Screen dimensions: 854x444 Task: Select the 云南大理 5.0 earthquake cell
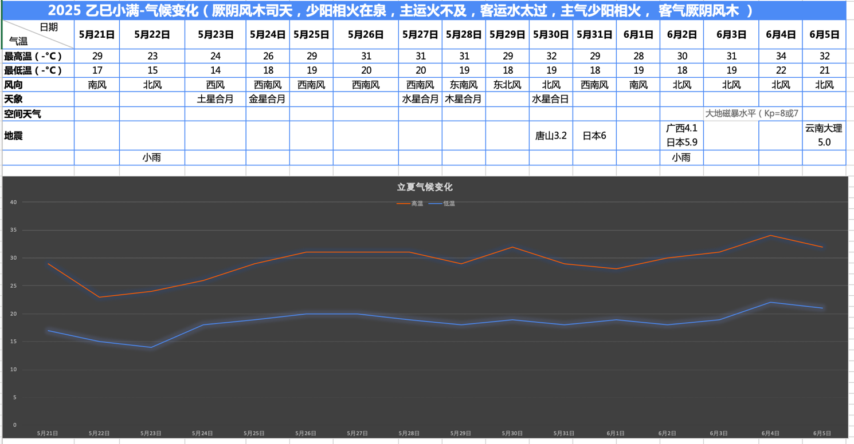coord(824,136)
